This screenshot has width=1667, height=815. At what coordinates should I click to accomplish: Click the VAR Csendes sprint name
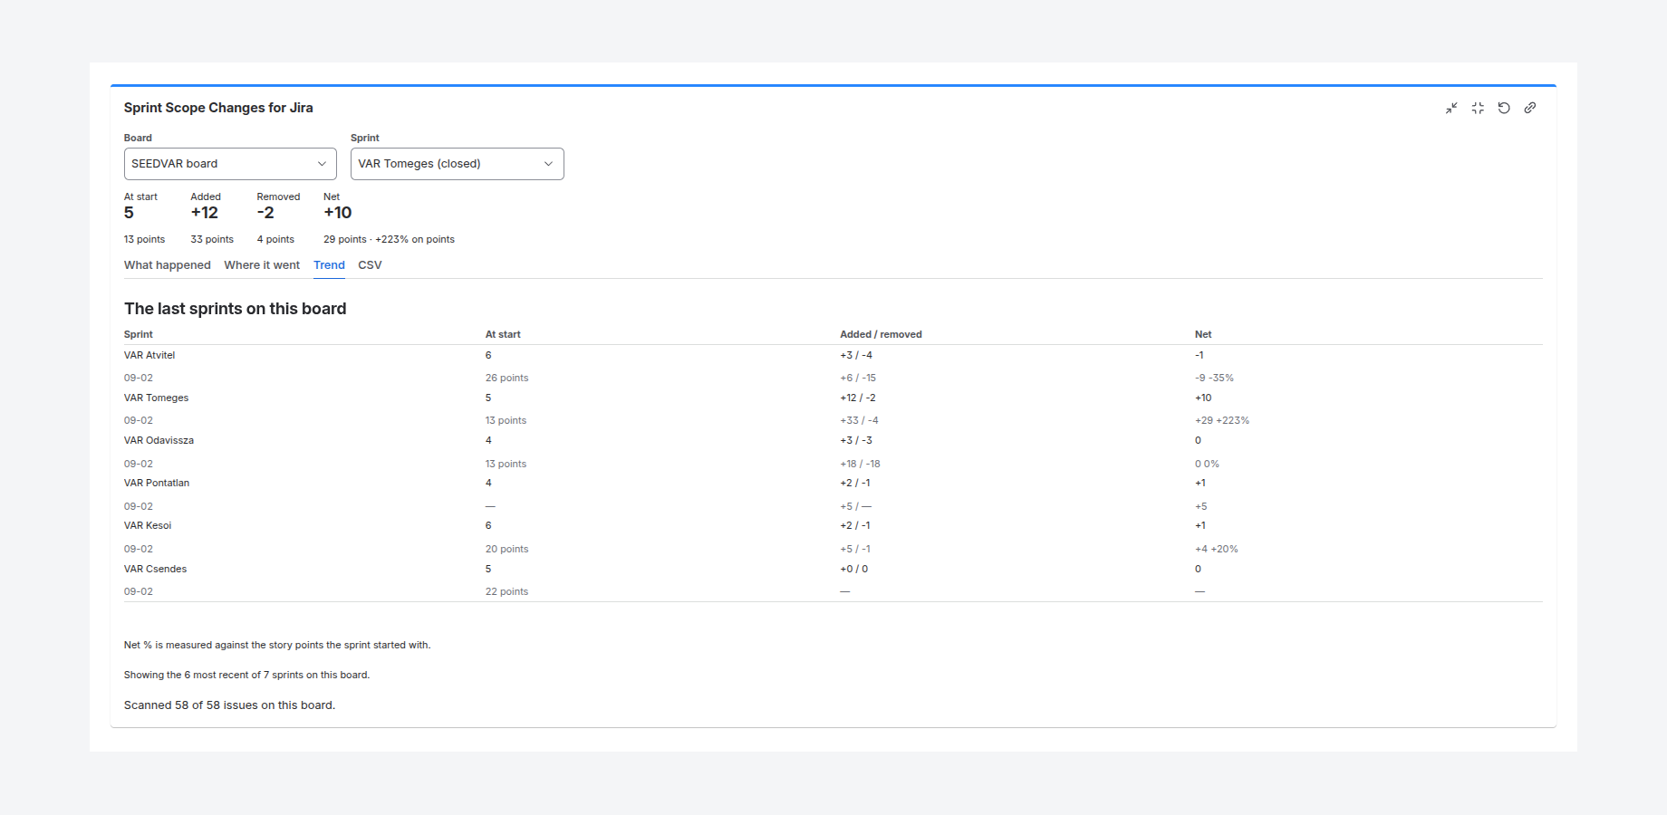tap(155, 569)
